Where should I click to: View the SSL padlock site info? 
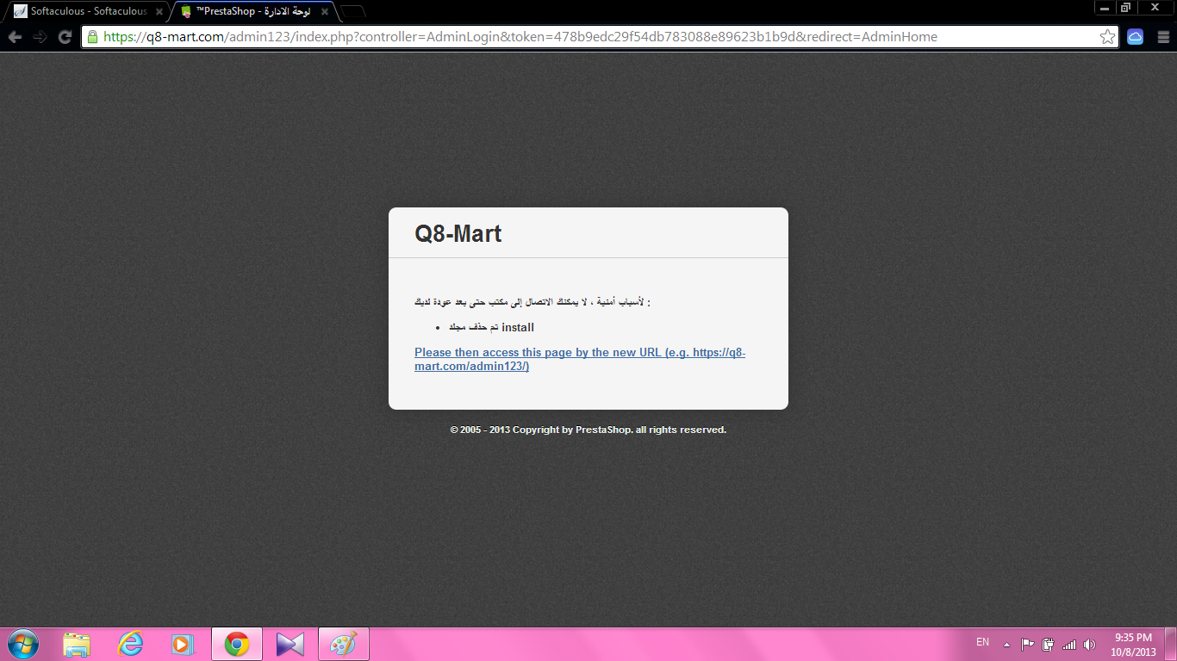point(92,37)
